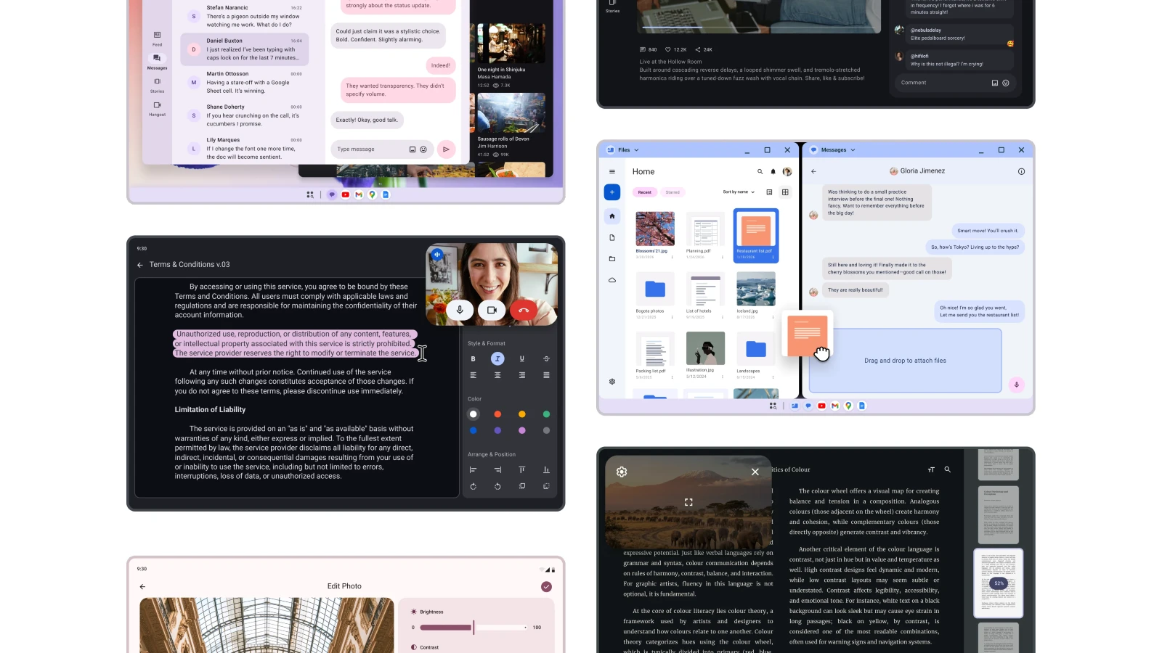Toggle italic formatting in Style & Format

click(x=497, y=358)
